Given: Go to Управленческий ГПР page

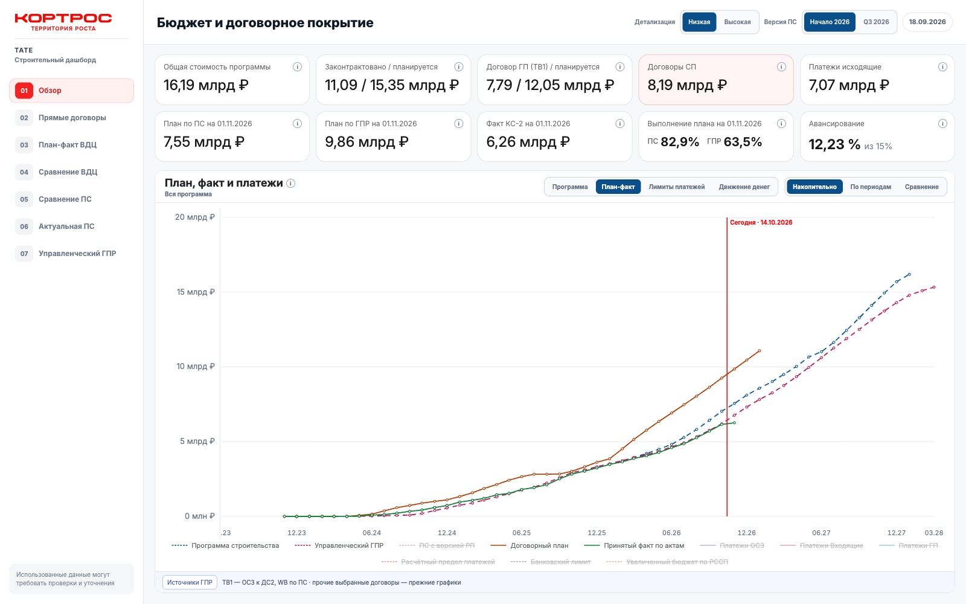Looking at the screenshot, I should point(71,254).
